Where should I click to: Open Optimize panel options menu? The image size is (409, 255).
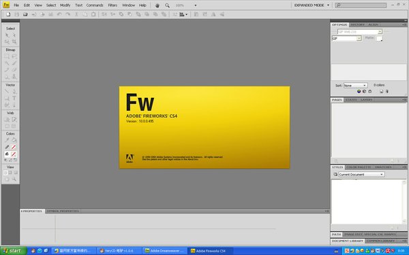click(x=404, y=24)
